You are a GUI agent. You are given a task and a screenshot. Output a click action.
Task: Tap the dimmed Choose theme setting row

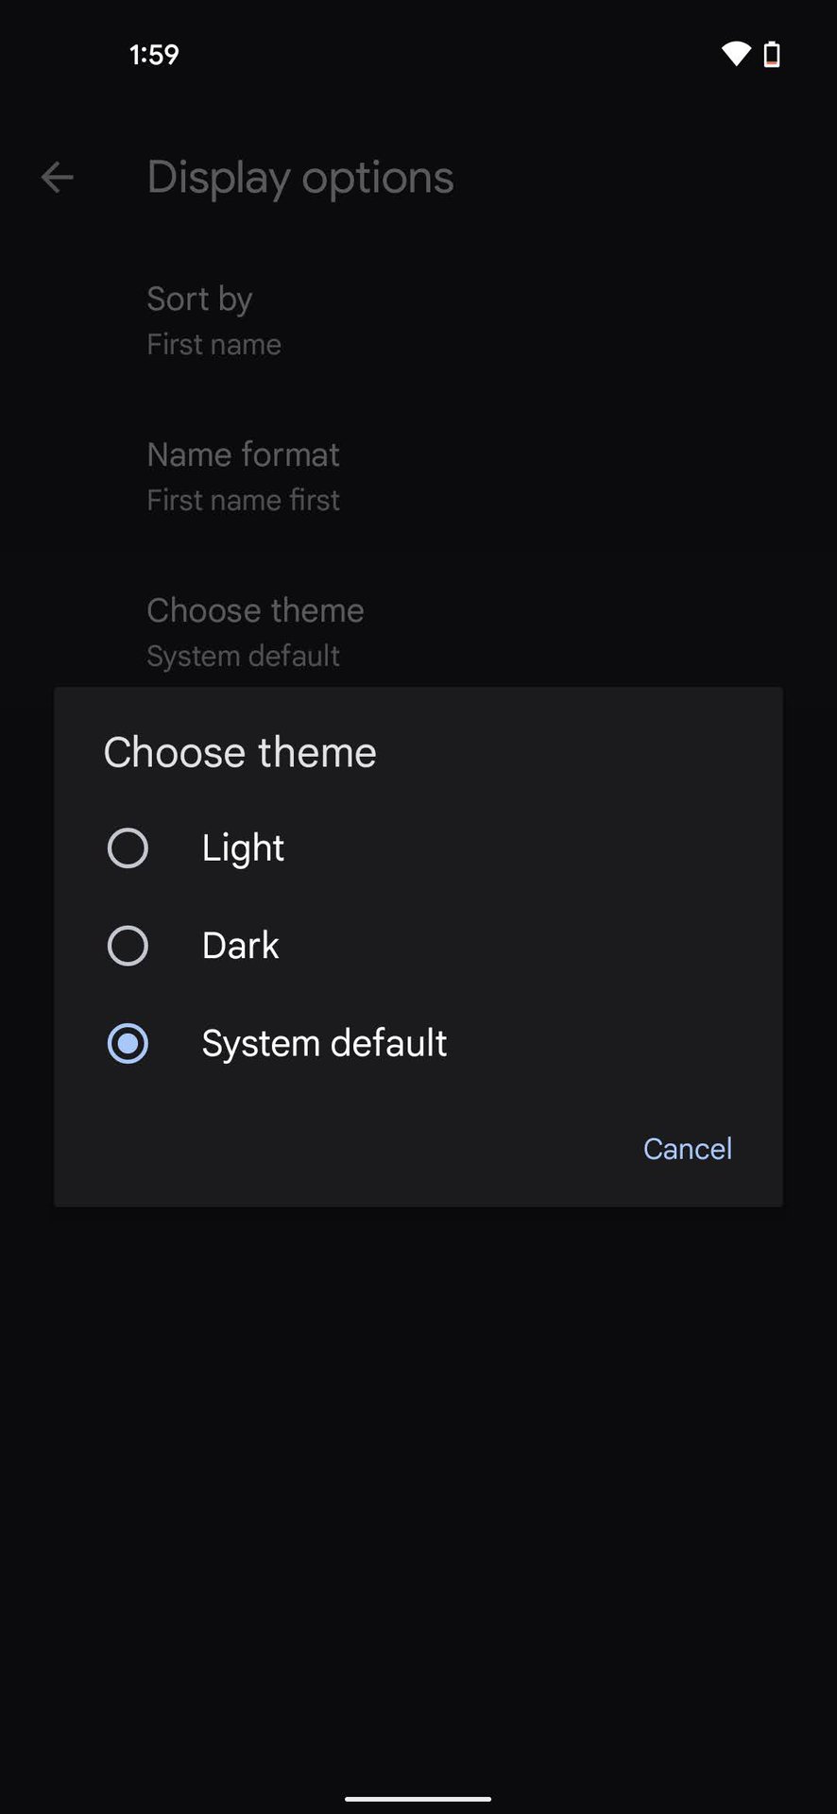(255, 611)
